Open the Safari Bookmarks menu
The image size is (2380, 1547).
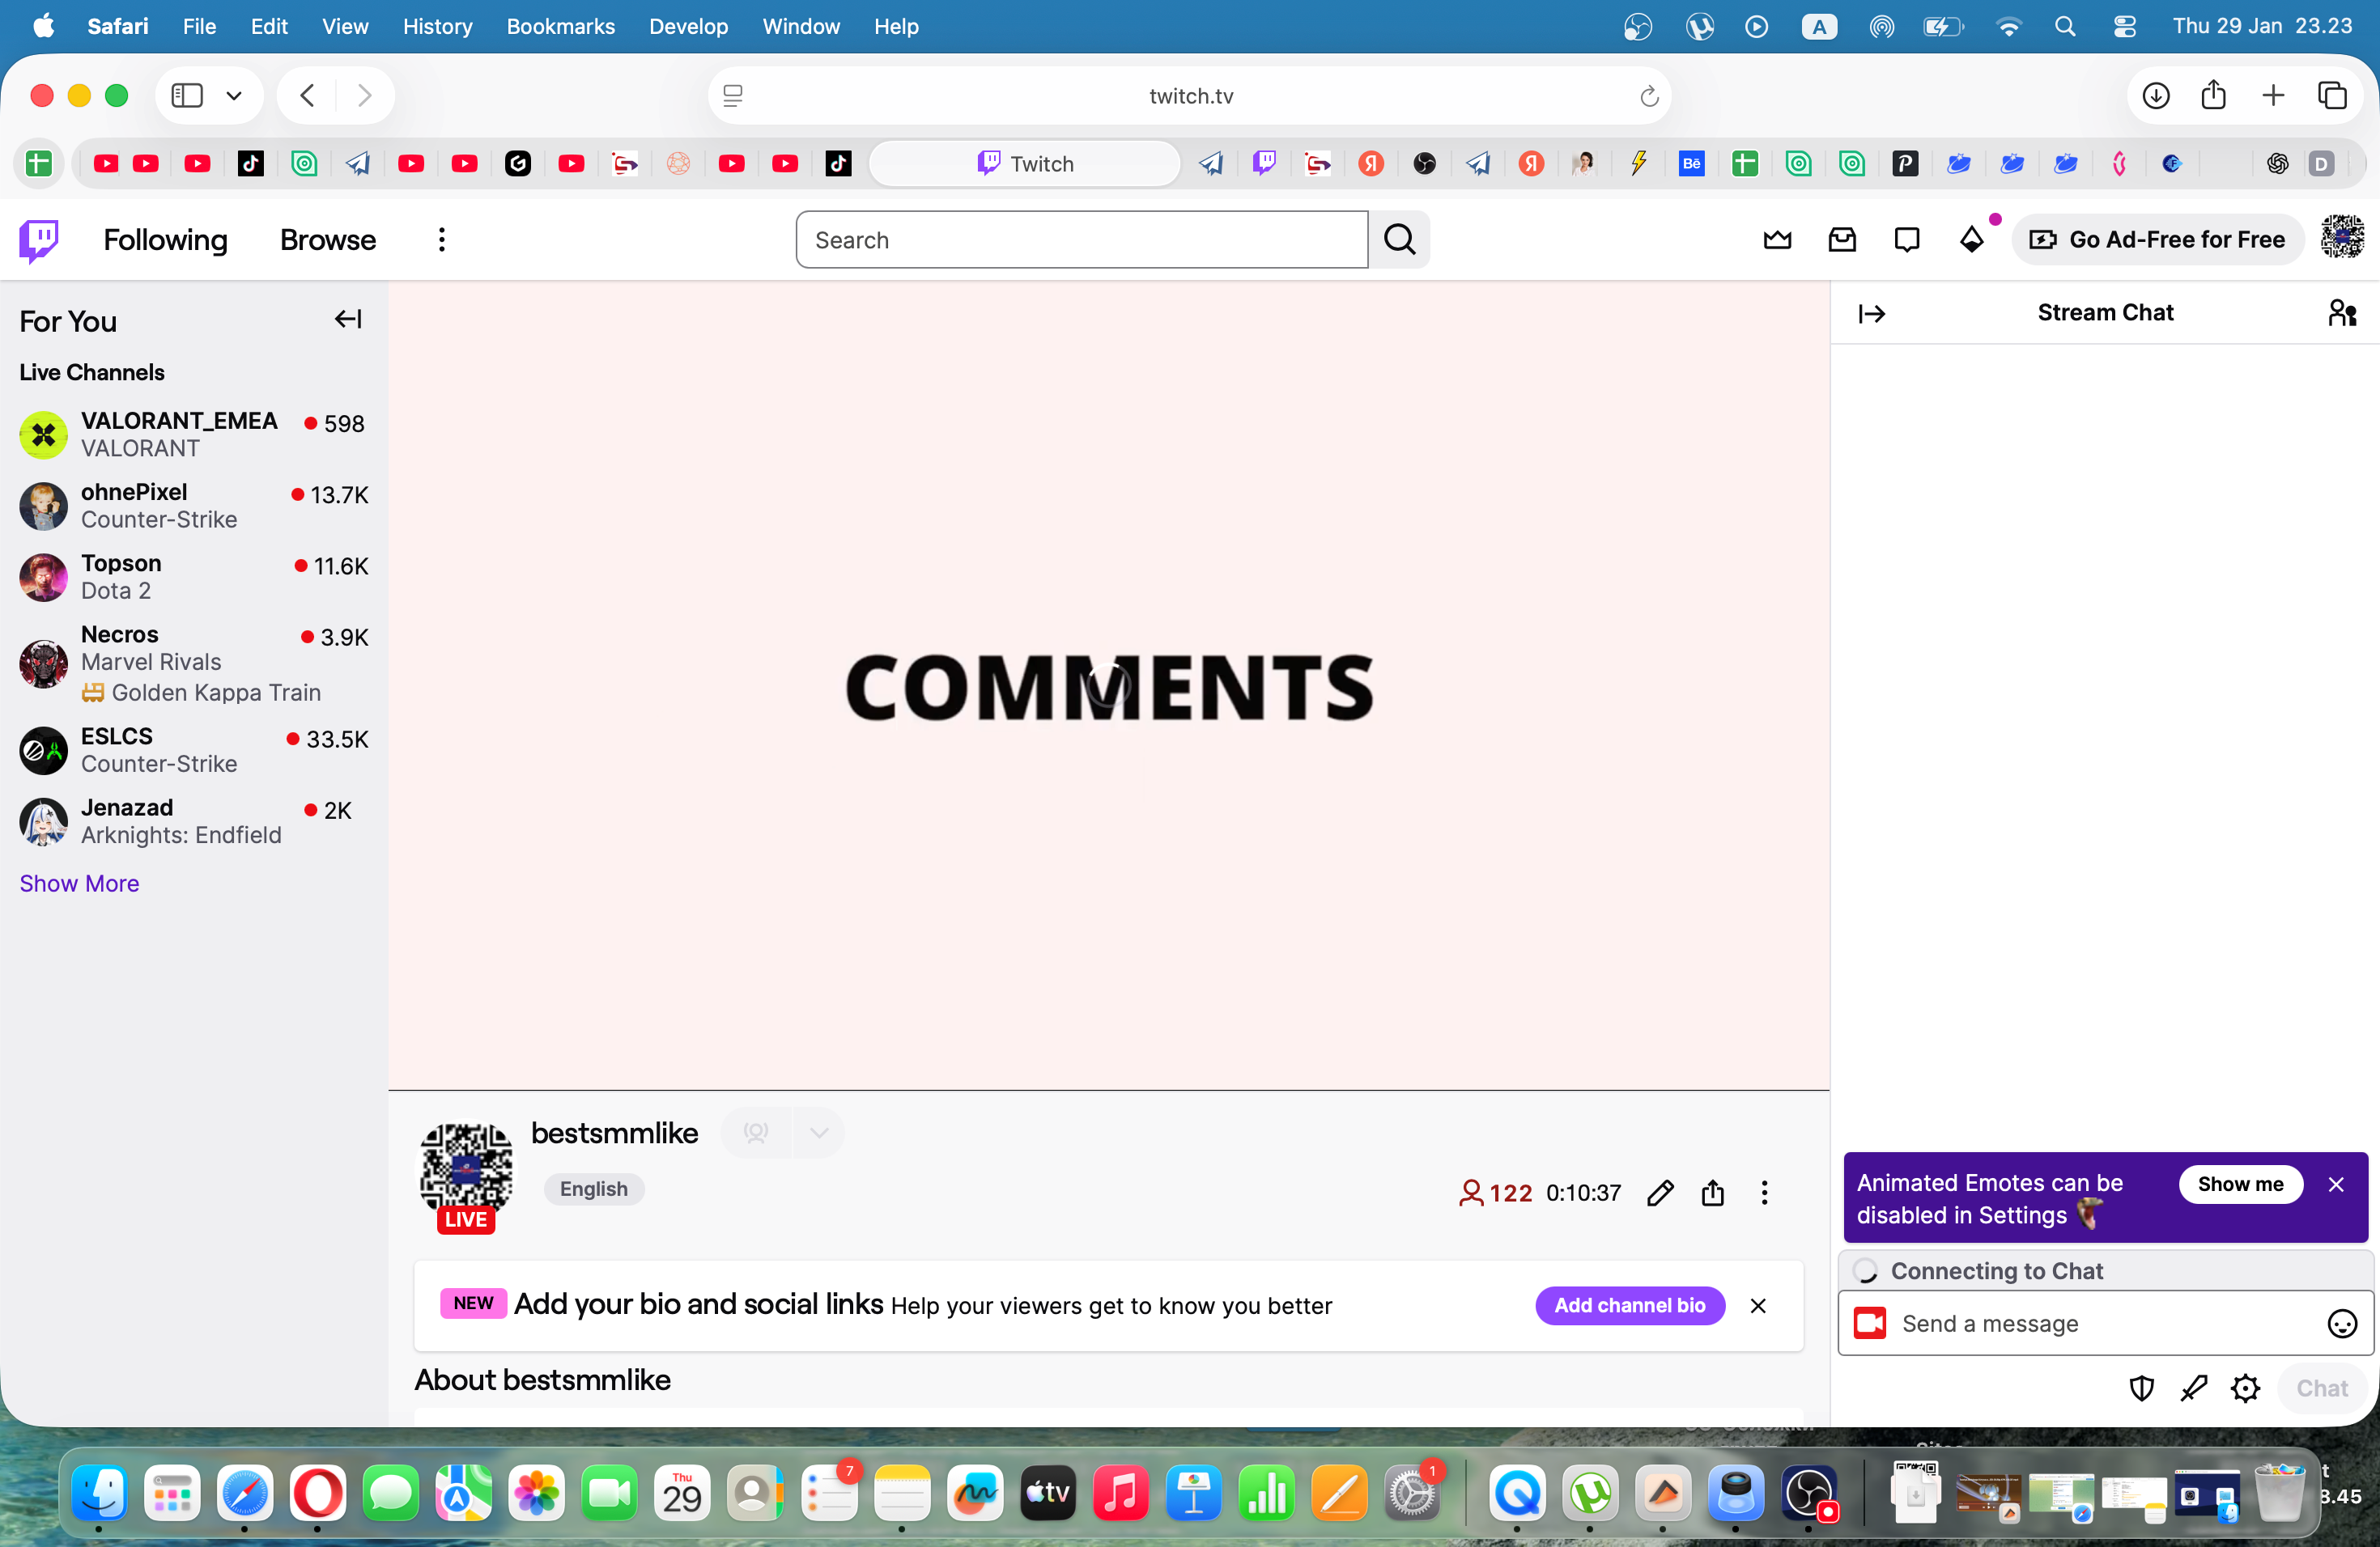point(560,26)
